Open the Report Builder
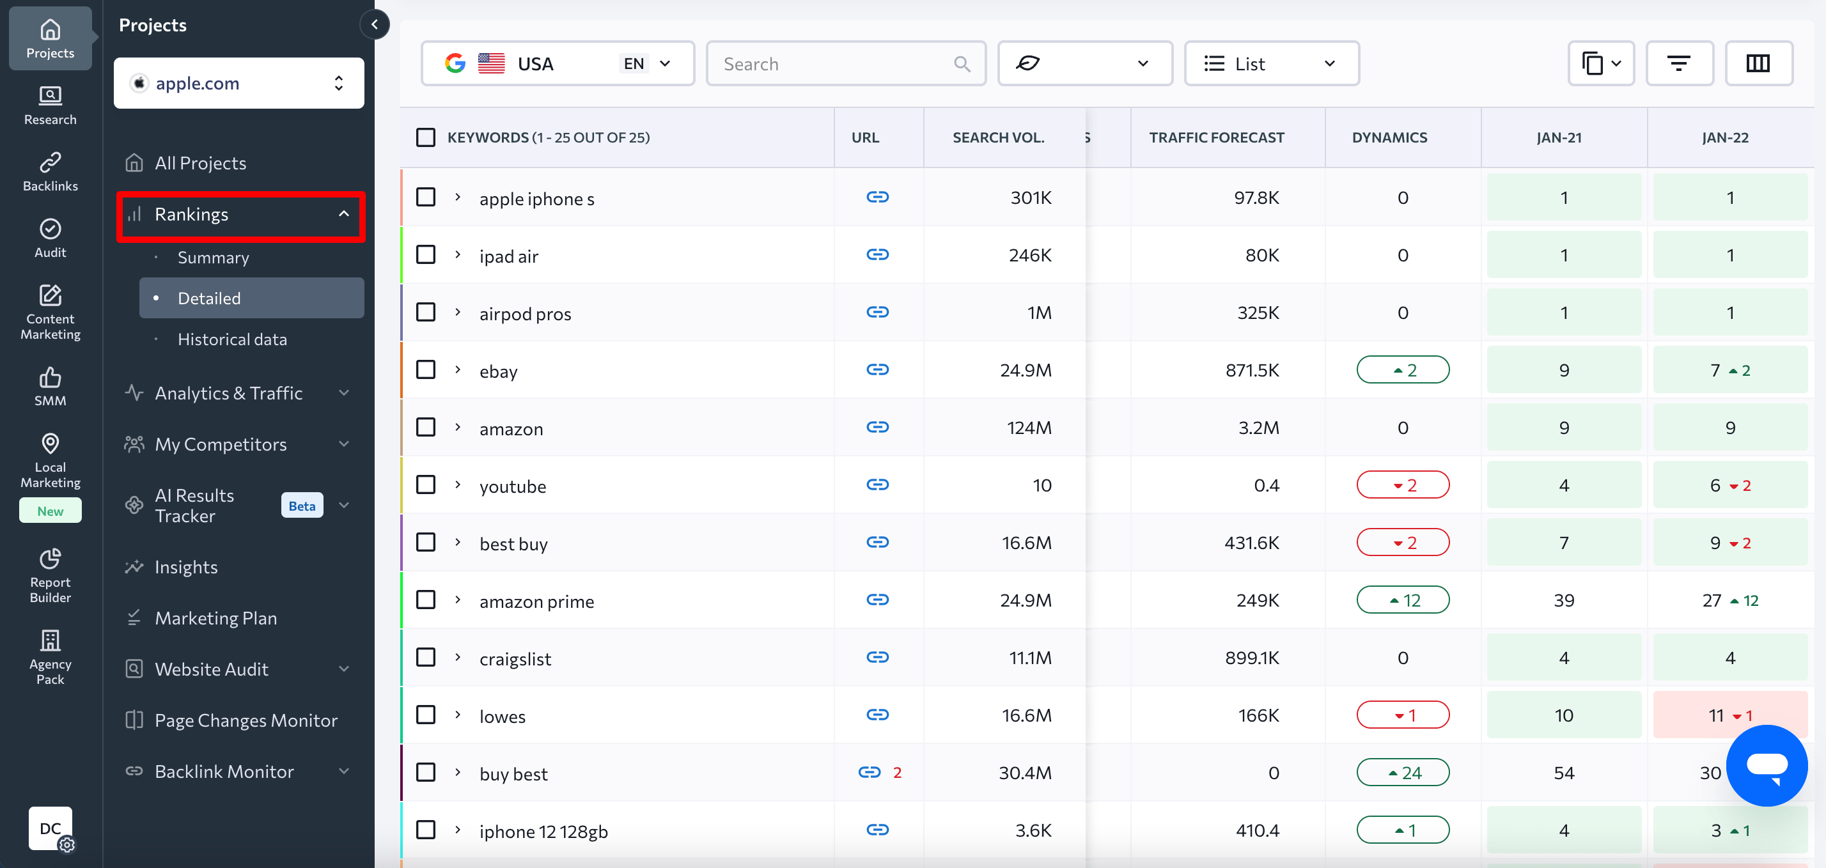This screenshot has width=1826, height=868. click(50, 576)
